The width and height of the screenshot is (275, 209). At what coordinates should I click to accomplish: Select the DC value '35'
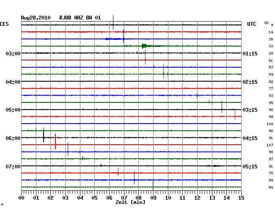[271, 39]
